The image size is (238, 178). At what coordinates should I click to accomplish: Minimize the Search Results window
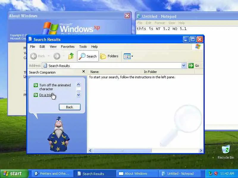[x=186, y=39]
